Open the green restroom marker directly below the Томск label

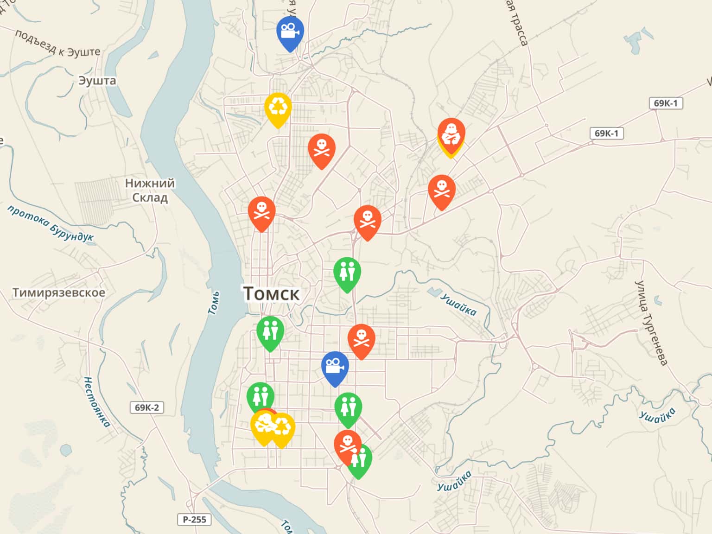[270, 331]
